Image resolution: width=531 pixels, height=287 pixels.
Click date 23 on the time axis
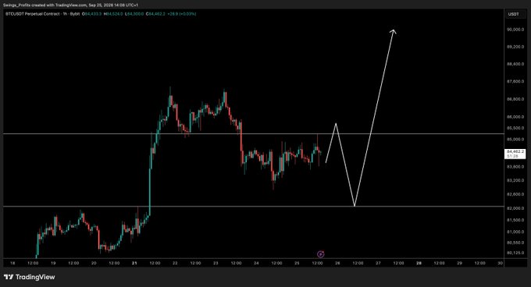[x=216, y=263]
